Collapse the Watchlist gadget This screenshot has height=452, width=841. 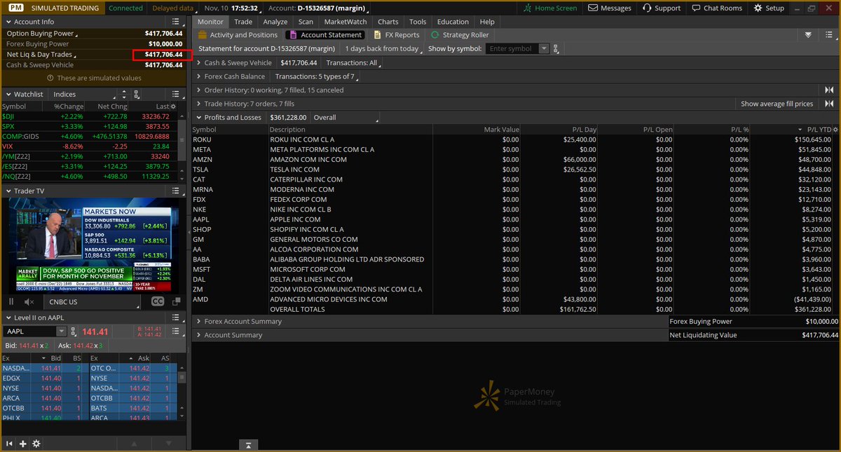pos(8,94)
